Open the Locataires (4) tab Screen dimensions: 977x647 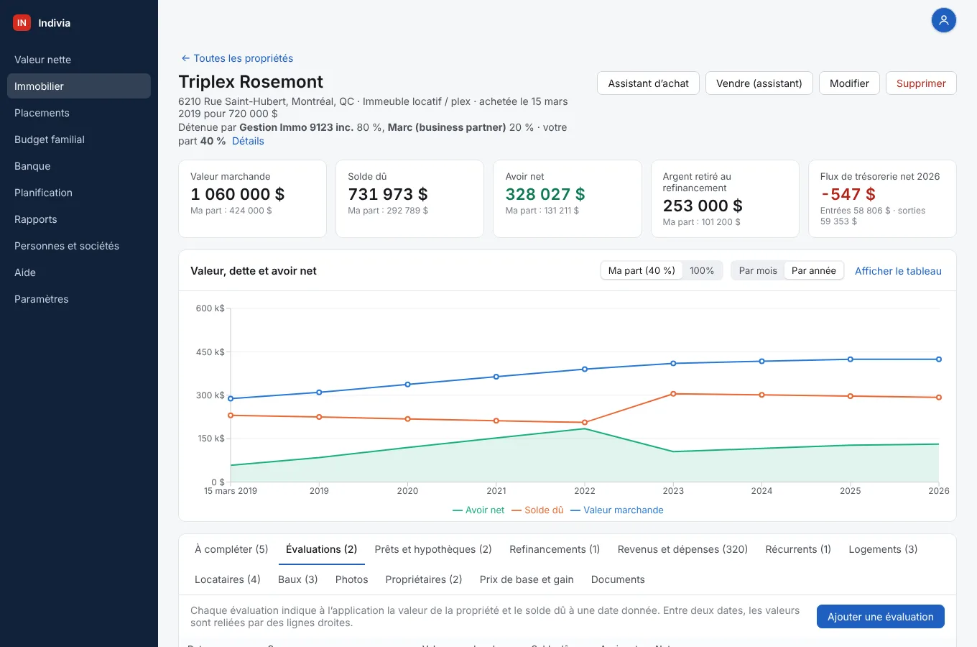tap(228, 579)
